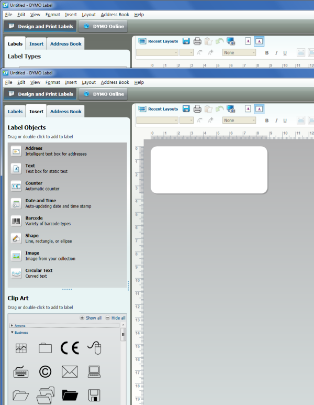Click DYMO Online button in back window
This screenshot has width=314, height=405.
click(x=103, y=26)
